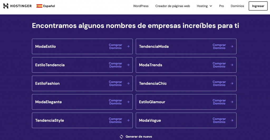Open the Dominios navigation link
Screen dimensions: 270x140
coord(237,6)
